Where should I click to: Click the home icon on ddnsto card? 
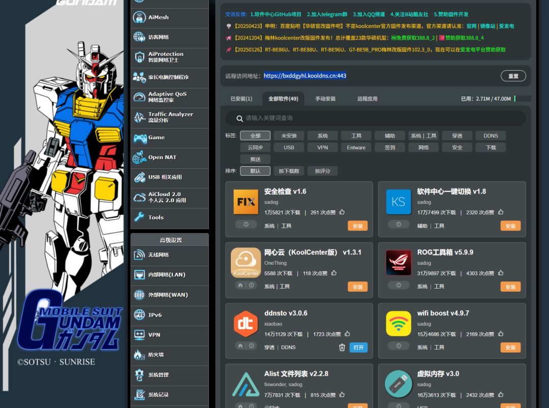[240, 346]
